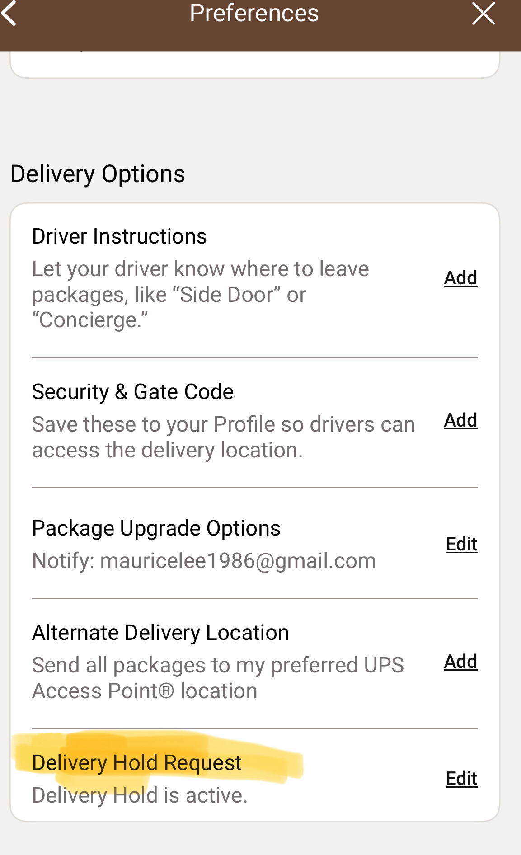The width and height of the screenshot is (521, 855).
Task: Tap the Preferences header title
Action: pos(254,13)
